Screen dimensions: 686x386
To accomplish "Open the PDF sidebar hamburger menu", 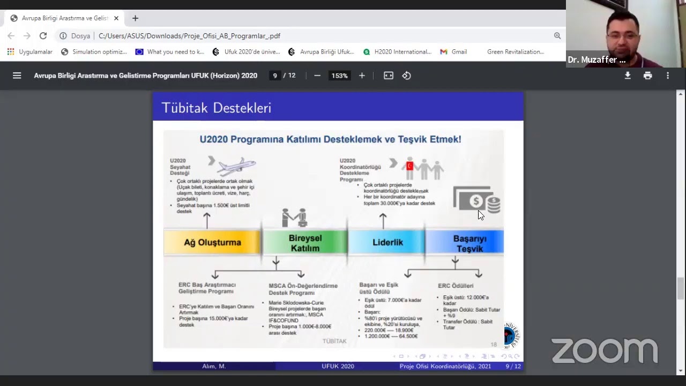I will click(17, 76).
